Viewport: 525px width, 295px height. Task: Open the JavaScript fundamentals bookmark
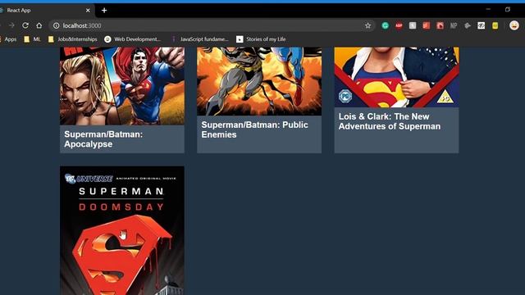(x=200, y=39)
